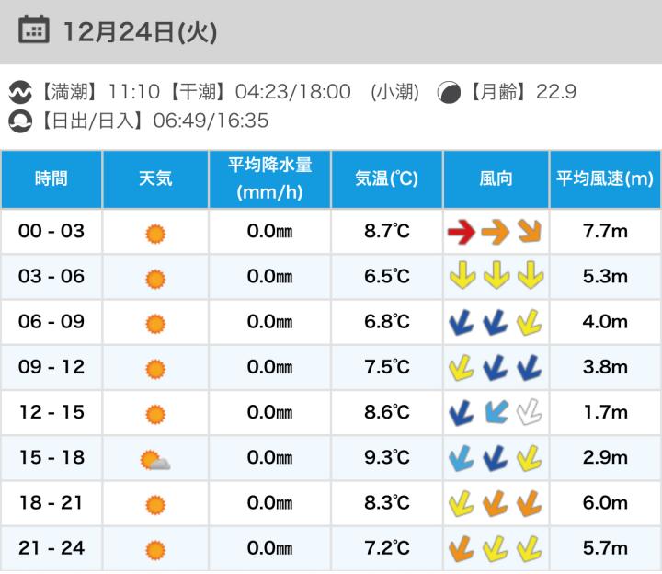662x574 pixels.
Task: Click the 平均降水量 (mm/h) column header
Action: pyautogui.click(x=269, y=179)
